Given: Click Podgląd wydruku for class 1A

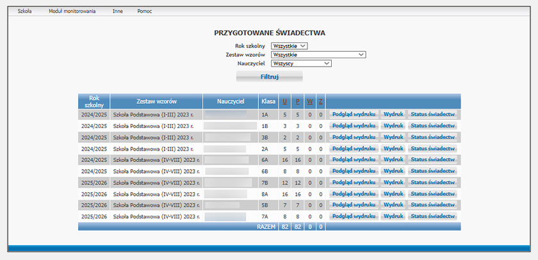Looking at the screenshot, I should point(354,115).
